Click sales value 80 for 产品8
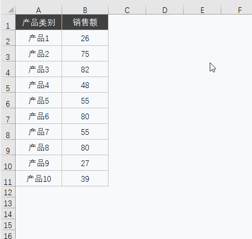 [x=85, y=147]
